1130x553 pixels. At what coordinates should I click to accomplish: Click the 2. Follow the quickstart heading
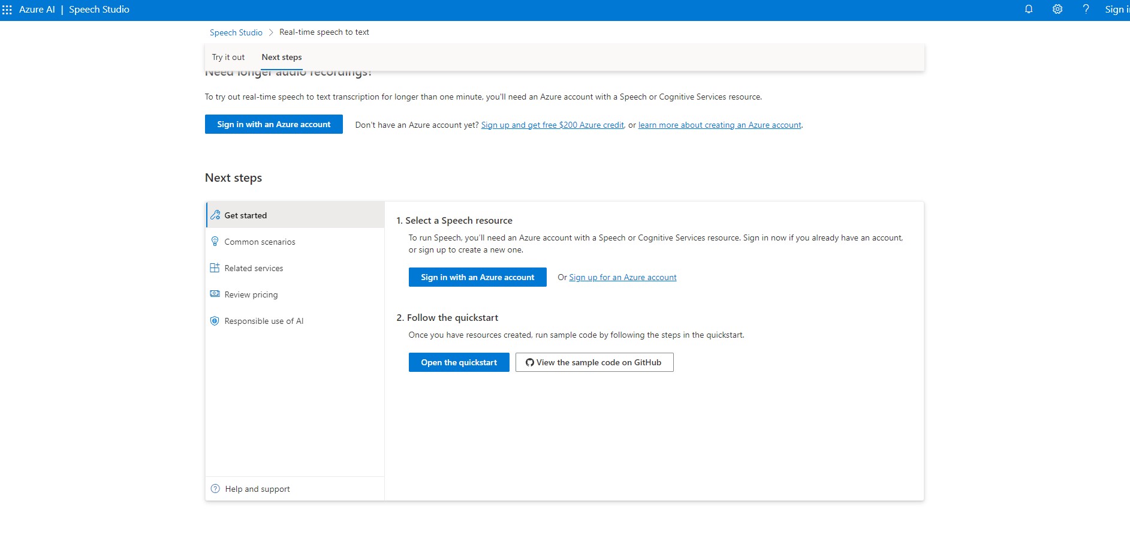tap(447, 317)
